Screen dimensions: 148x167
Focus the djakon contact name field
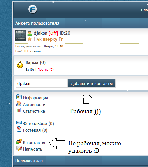(x=42, y=83)
